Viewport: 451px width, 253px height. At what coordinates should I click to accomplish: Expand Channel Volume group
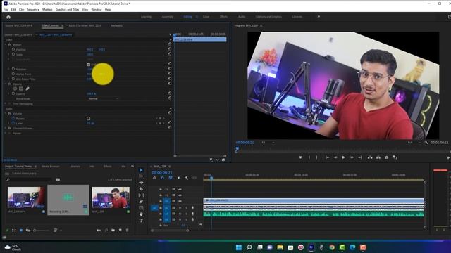click(6, 128)
